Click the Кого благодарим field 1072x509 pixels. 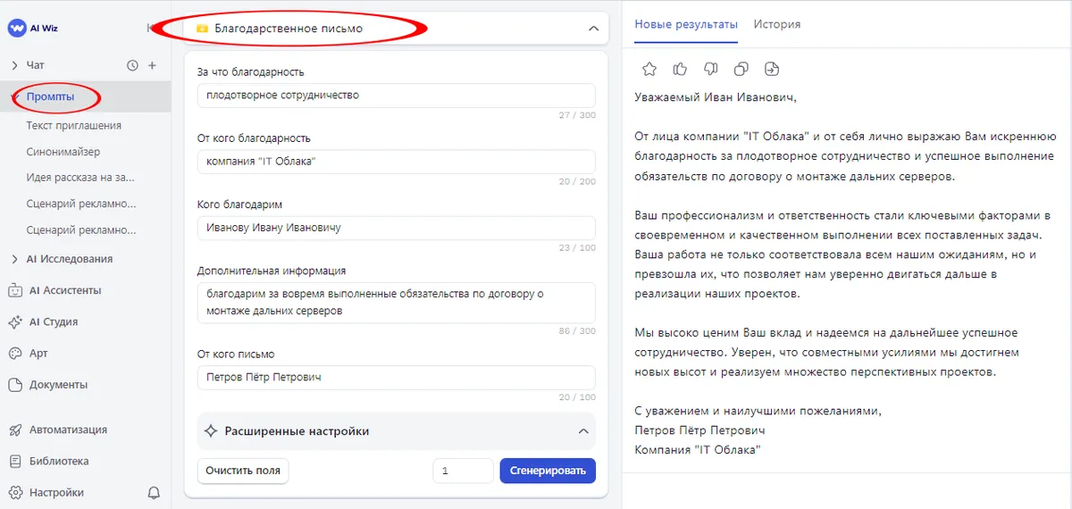(x=396, y=228)
